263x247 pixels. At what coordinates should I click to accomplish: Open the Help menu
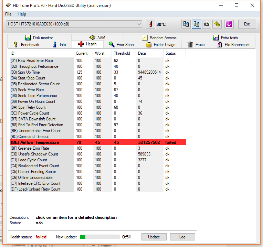point(22,14)
